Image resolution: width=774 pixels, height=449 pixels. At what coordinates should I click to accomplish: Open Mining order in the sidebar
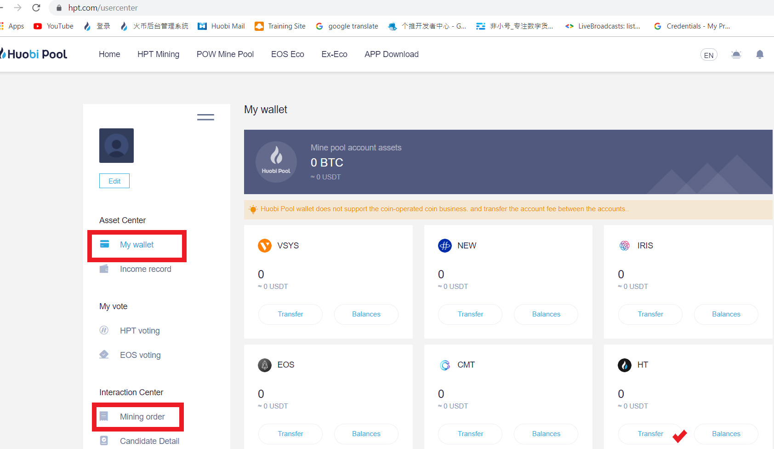point(142,417)
